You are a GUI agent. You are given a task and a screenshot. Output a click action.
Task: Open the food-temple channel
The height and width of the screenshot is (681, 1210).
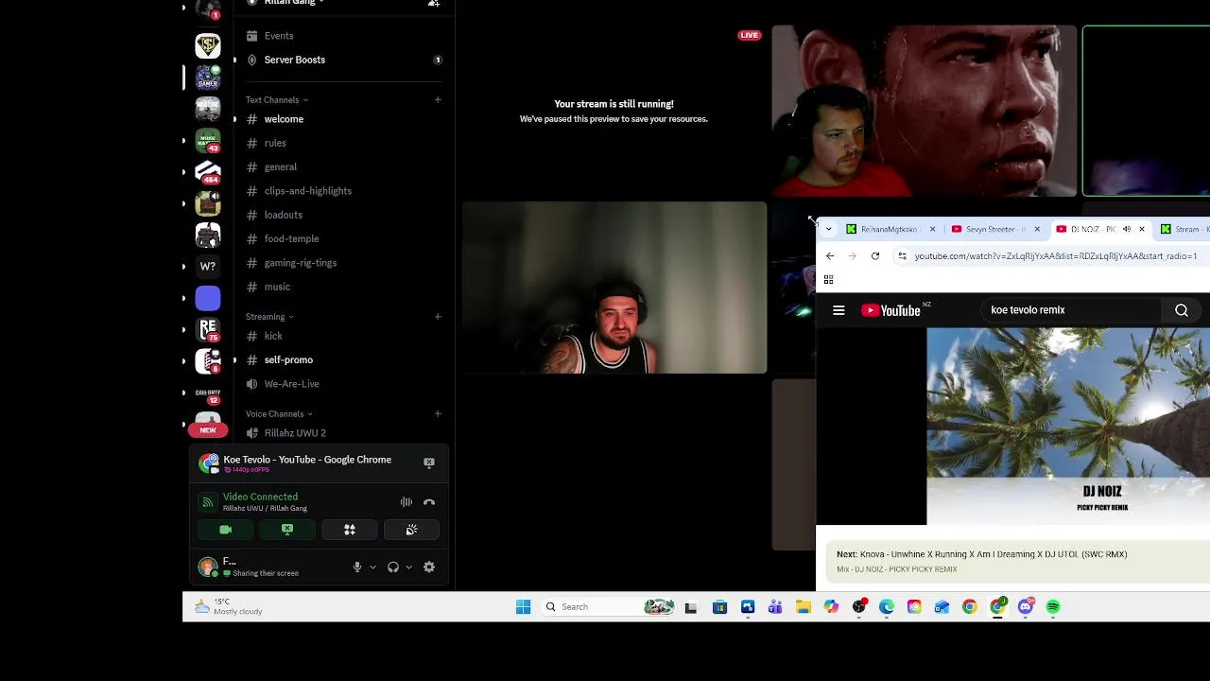[292, 239]
